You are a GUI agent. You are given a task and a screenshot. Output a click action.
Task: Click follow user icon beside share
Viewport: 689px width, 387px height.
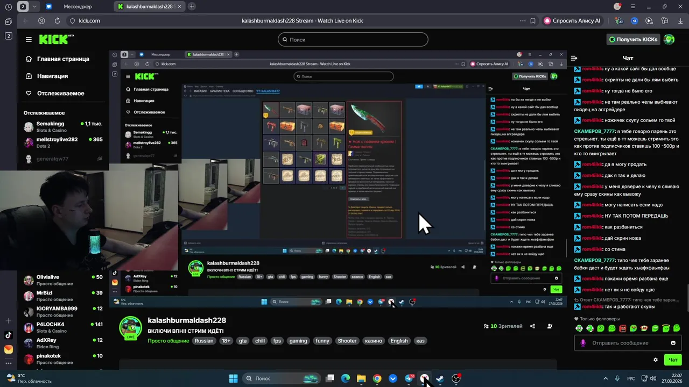[x=550, y=326]
